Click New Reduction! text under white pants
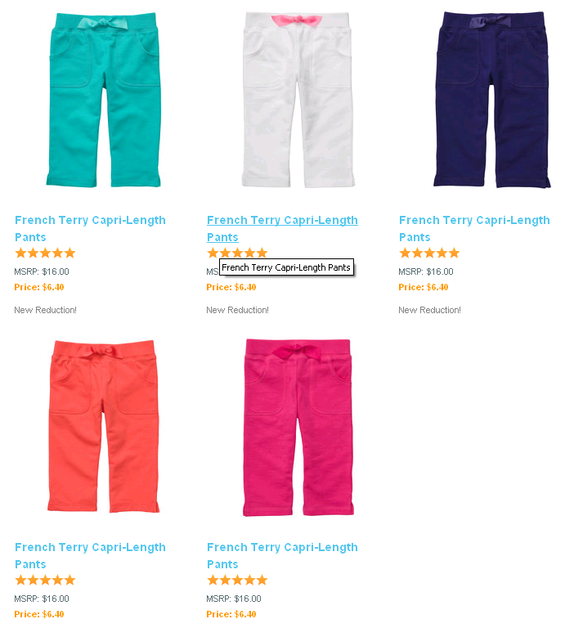Viewport: 583px width, 619px height. (237, 310)
